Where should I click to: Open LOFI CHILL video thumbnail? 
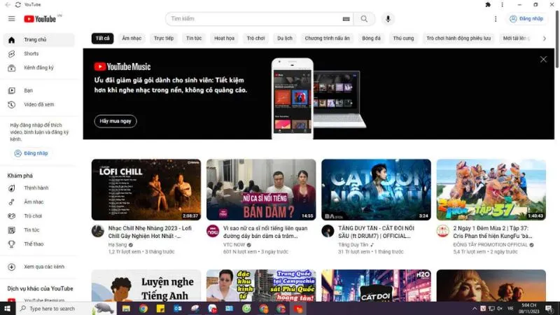pyautogui.click(x=146, y=190)
